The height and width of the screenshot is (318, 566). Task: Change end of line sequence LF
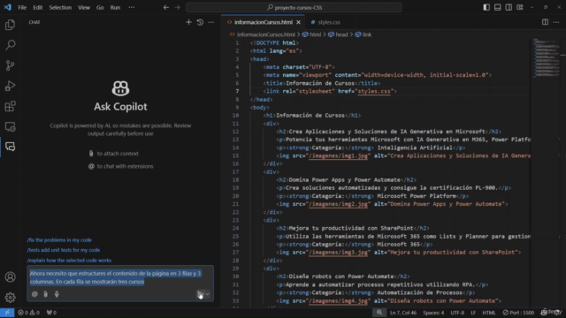point(473,313)
